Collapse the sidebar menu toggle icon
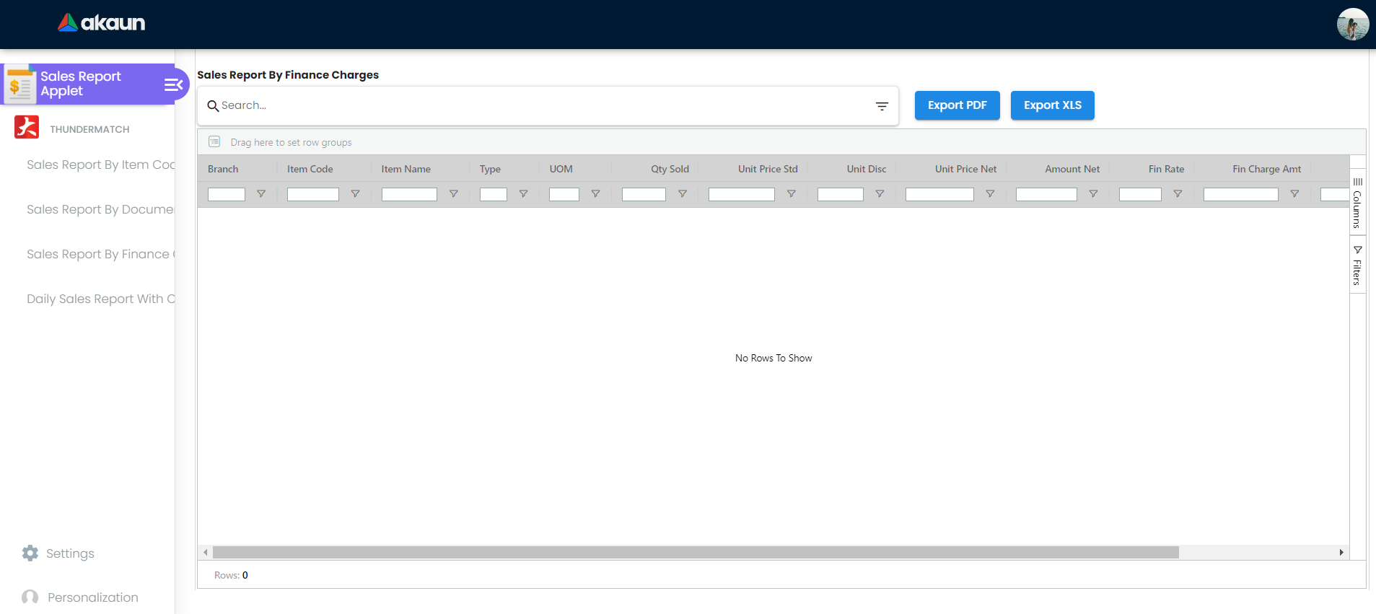The width and height of the screenshot is (1376, 614). (174, 84)
